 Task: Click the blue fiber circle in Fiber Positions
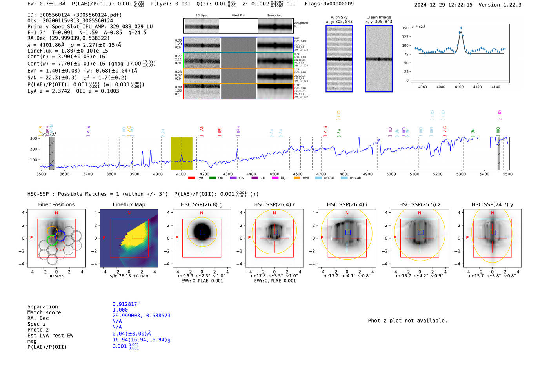coord(60,236)
